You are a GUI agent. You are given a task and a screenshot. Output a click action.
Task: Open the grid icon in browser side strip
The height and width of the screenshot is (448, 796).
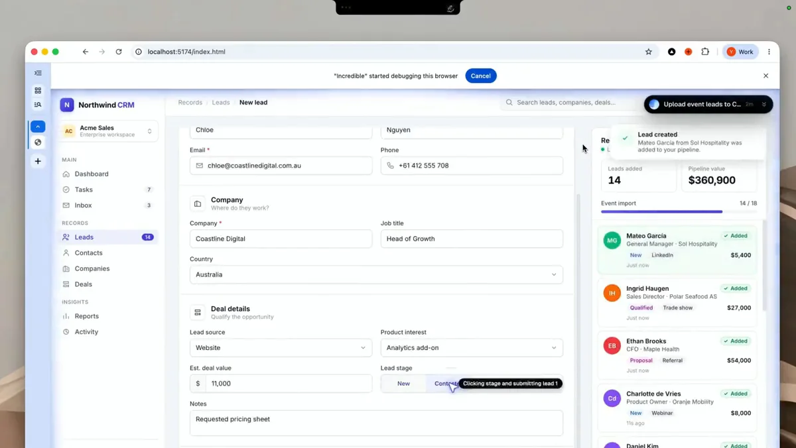[38, 90]
